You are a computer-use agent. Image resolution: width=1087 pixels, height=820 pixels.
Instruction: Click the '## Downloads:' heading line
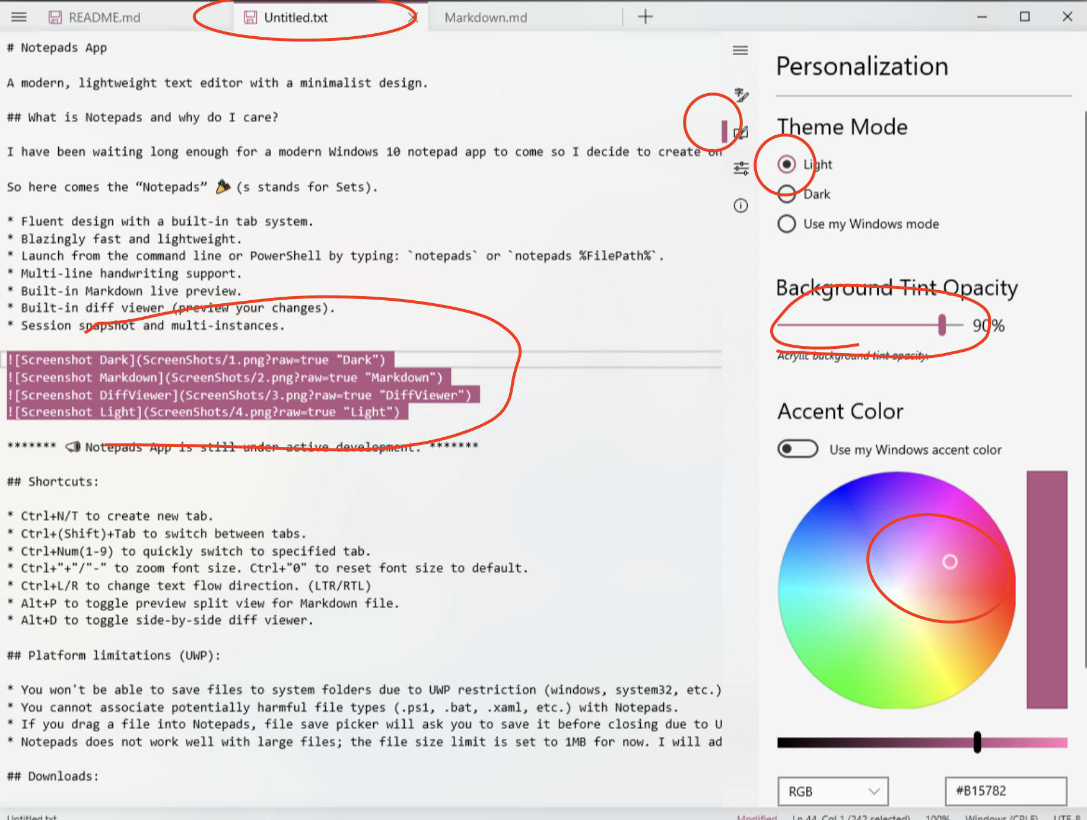tap(53, 777)
